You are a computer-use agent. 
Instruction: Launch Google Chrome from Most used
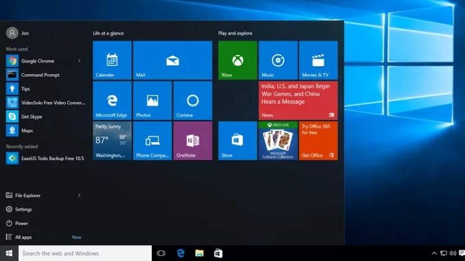pyautogui.click(x=45, y=61)
